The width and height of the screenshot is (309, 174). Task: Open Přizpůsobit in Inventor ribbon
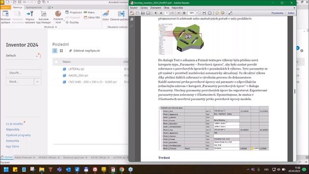pyautogui.click(x=73, y=13)
